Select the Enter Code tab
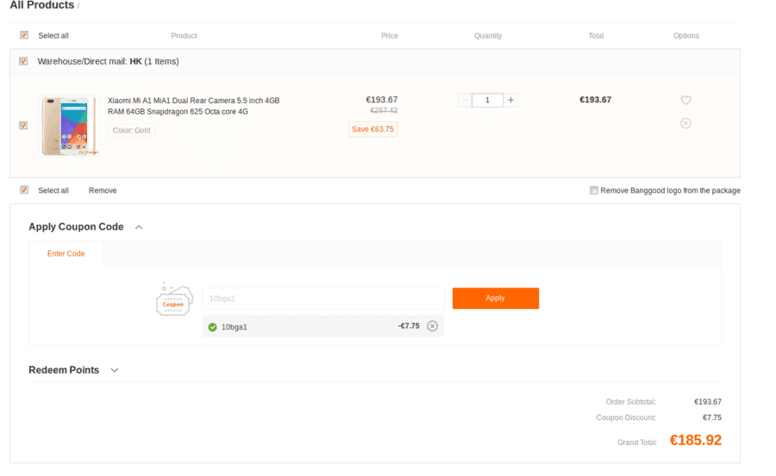Viewport: 776px width, 476px height. pyautogui.click(x=66, y=254)
